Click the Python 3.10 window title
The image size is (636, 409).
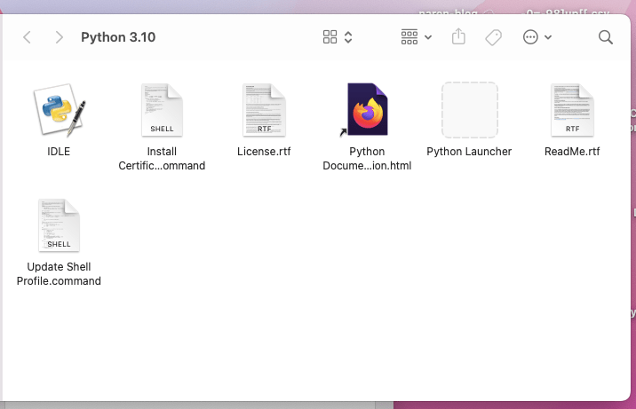(118, 37)
